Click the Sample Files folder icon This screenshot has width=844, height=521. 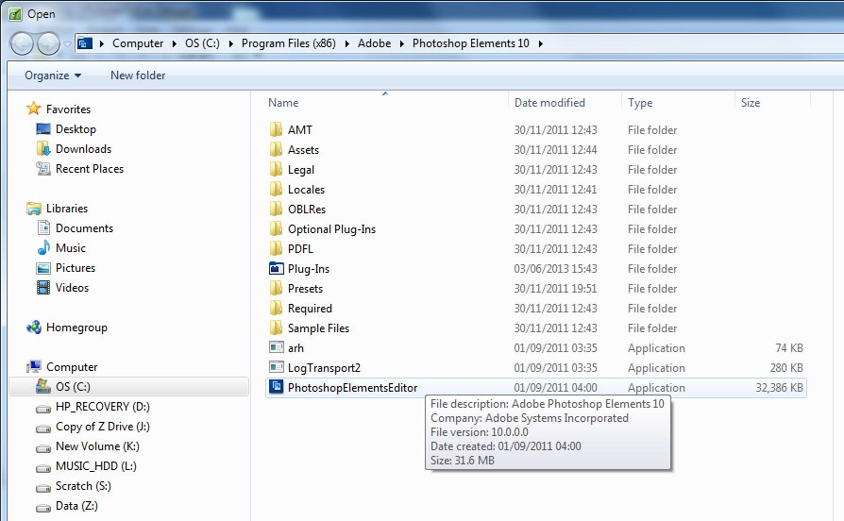pyautogui.click(x=276, y=328)
